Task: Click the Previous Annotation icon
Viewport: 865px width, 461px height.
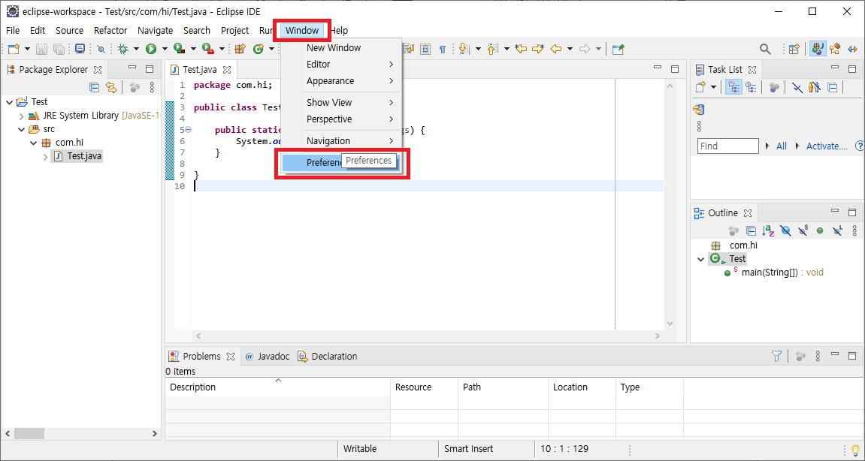Action: [493, 49]
